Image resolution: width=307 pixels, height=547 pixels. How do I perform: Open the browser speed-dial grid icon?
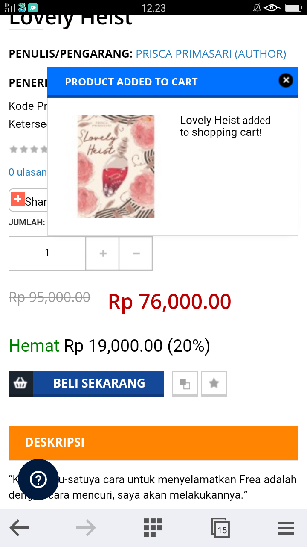point(153,528)
